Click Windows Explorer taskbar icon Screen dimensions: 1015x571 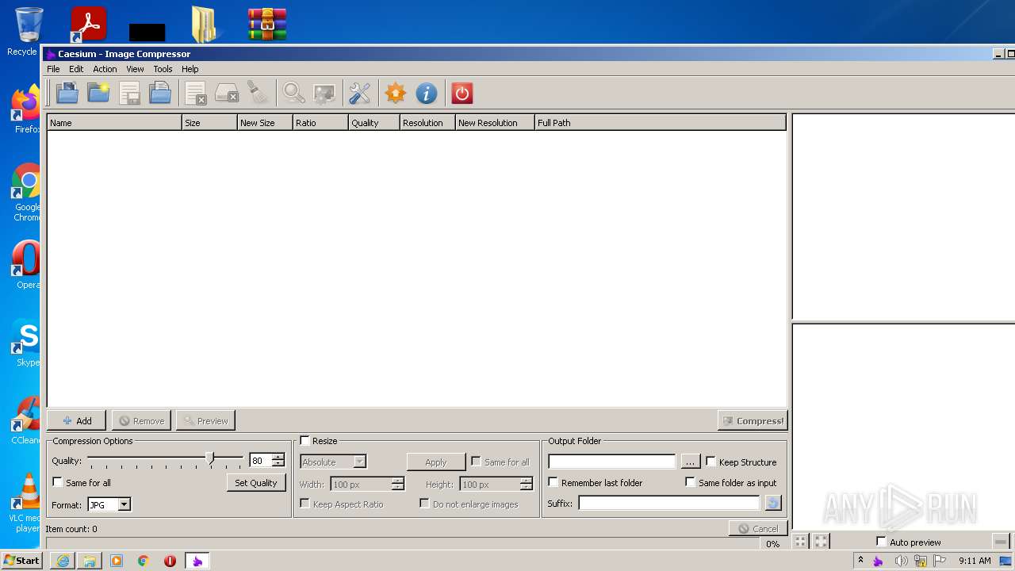pos(90,561)
